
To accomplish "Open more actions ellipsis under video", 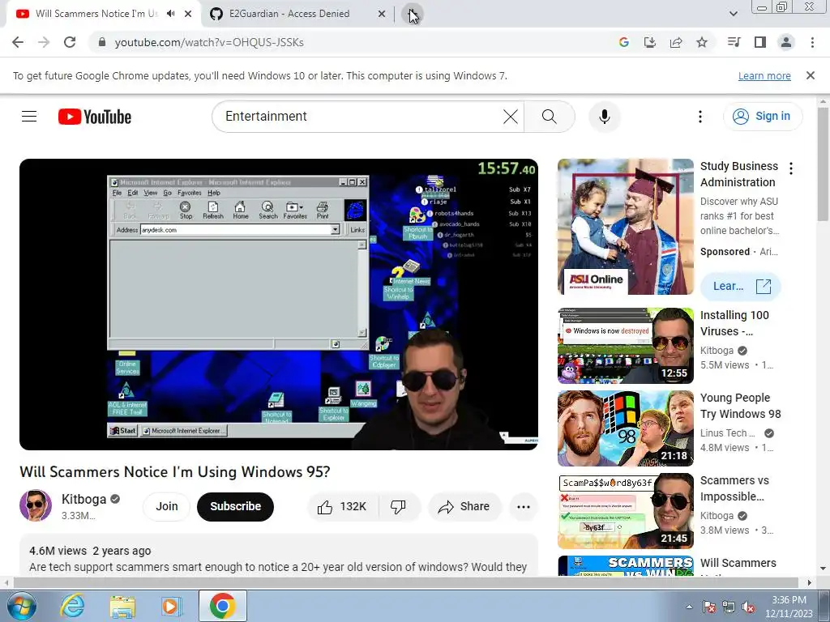I will (524, 507).
